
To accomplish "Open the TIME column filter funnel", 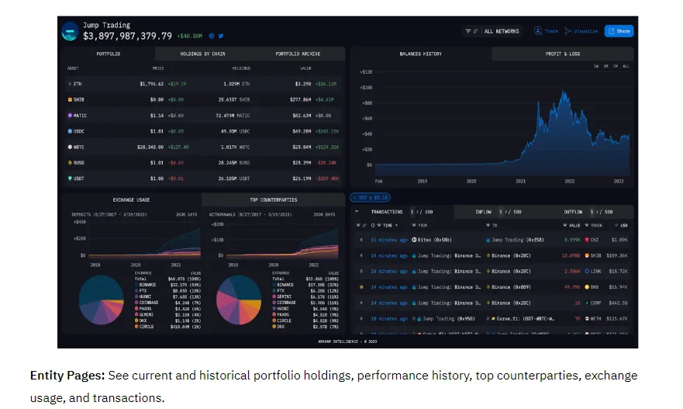I will click(x=379, y=225).
